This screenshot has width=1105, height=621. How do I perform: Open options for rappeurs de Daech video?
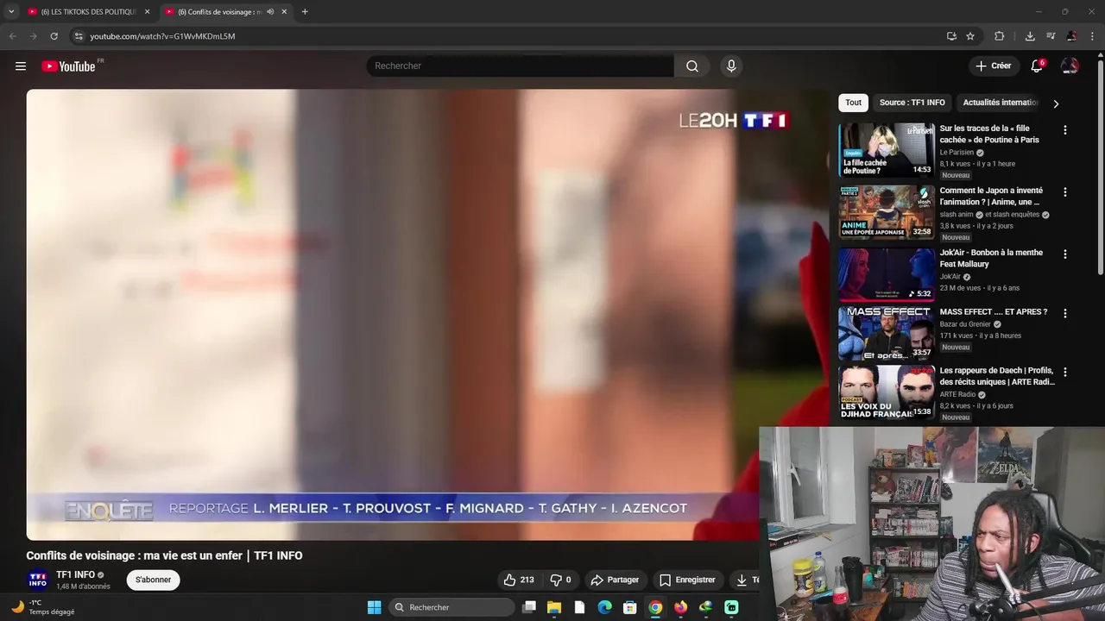(1064, 373)
